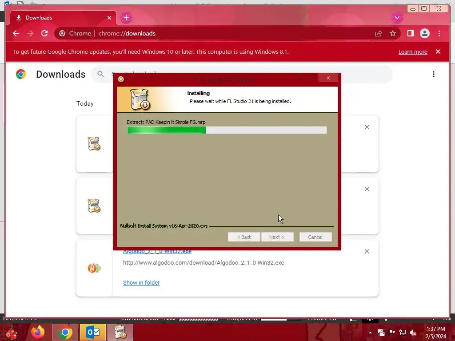Share this page icon in address bar
Image resolution: width=455 pixels, height=341 pixels.
tap(379, 33)
